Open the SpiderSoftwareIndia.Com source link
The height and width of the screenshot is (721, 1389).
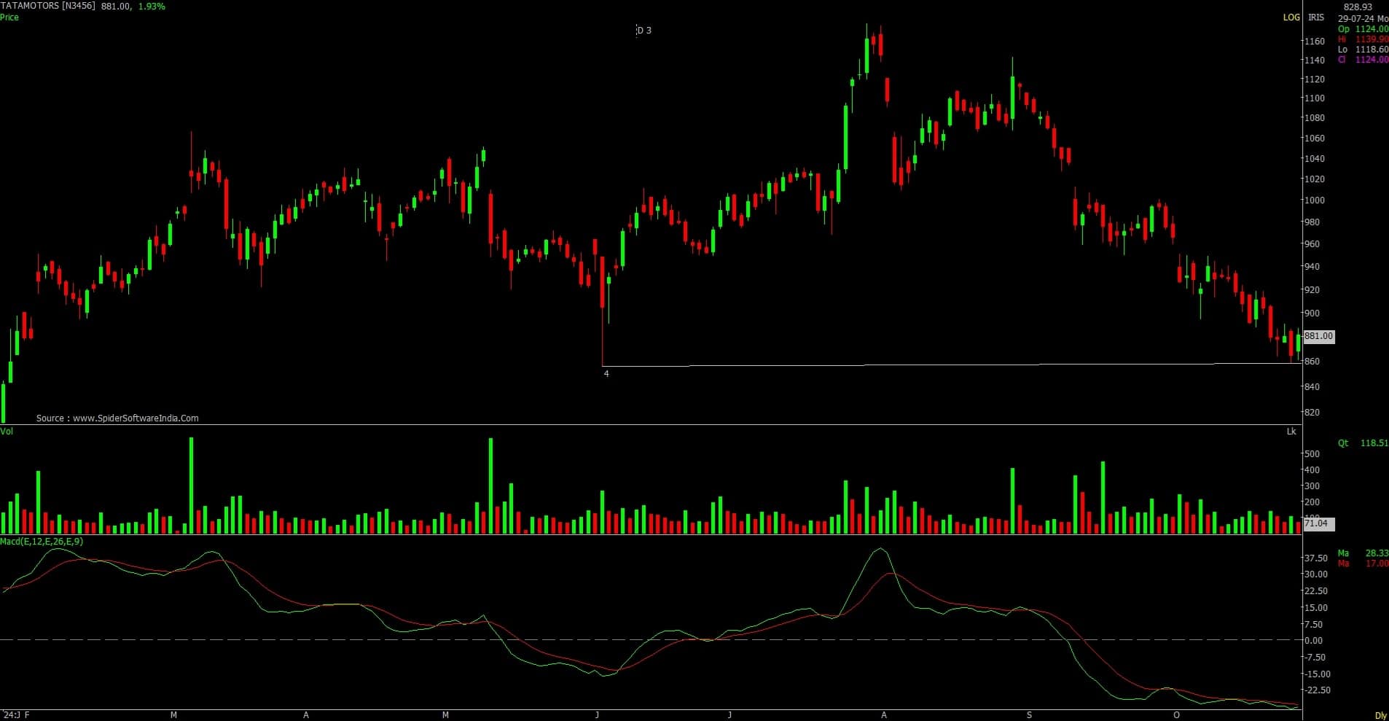[x=117, y=418]
